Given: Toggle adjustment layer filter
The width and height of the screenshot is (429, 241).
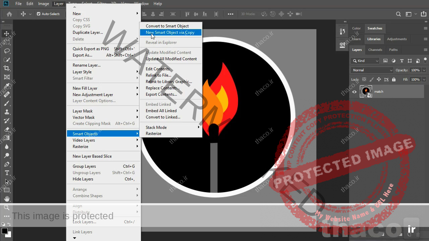Looking at the screenshot, I should (x=393, y=61).
